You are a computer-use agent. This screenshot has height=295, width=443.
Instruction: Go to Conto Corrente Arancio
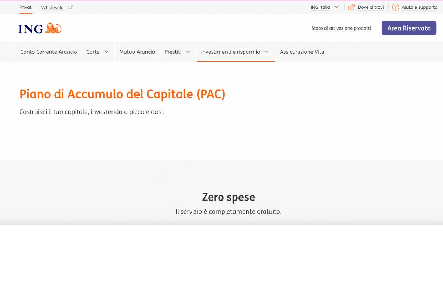click(49, 52)
